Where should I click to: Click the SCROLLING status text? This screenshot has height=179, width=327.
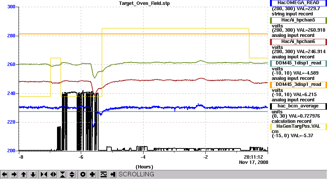click(136, 174)
